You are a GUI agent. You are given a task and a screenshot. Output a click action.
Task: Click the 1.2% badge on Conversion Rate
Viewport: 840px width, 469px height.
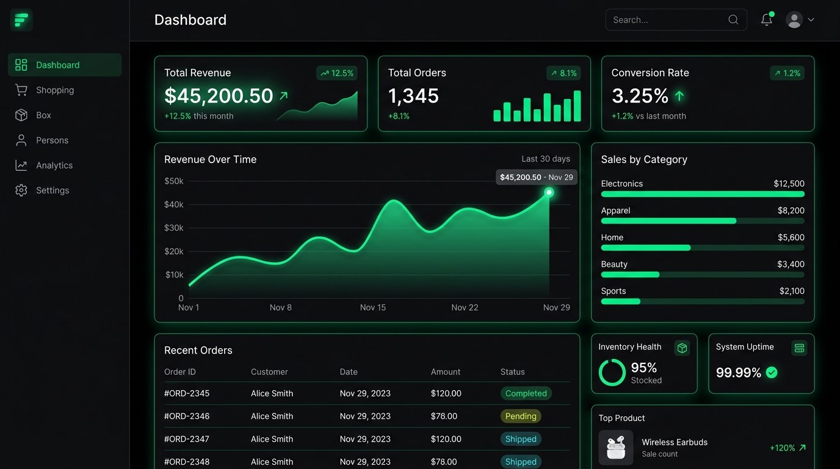(x=787, y=73)
